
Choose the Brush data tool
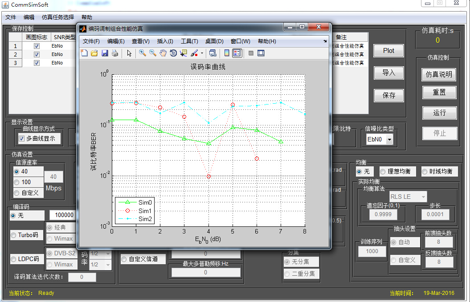(194, 53)
